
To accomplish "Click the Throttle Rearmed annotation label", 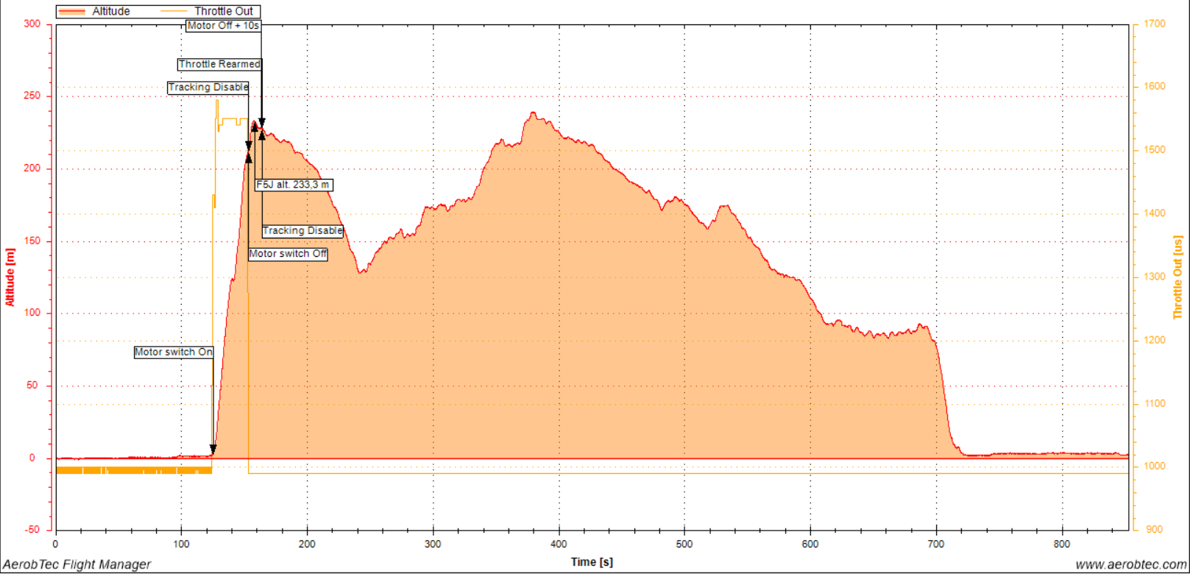I will coord(219,65).
